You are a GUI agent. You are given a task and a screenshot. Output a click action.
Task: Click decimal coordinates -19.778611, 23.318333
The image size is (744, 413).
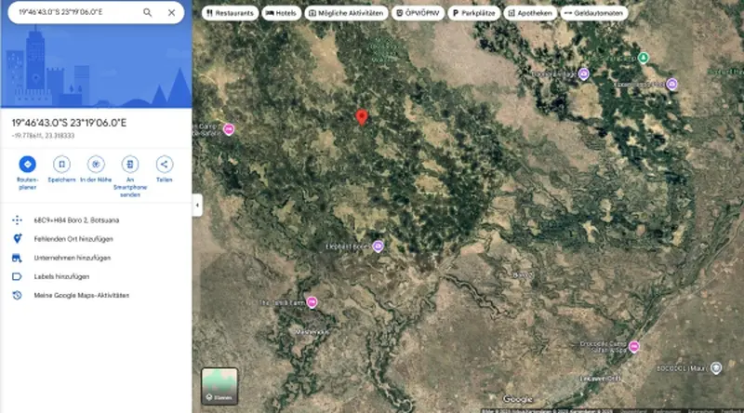pyautogui.click(x=43, y=136)
